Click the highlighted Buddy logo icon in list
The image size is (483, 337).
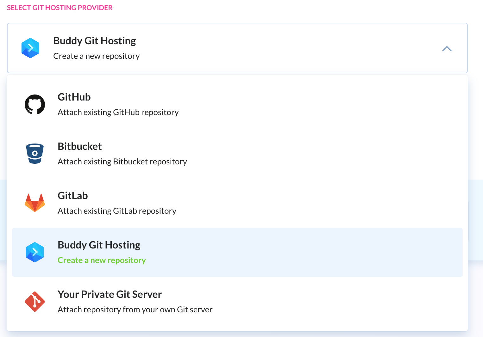point(35,252)
